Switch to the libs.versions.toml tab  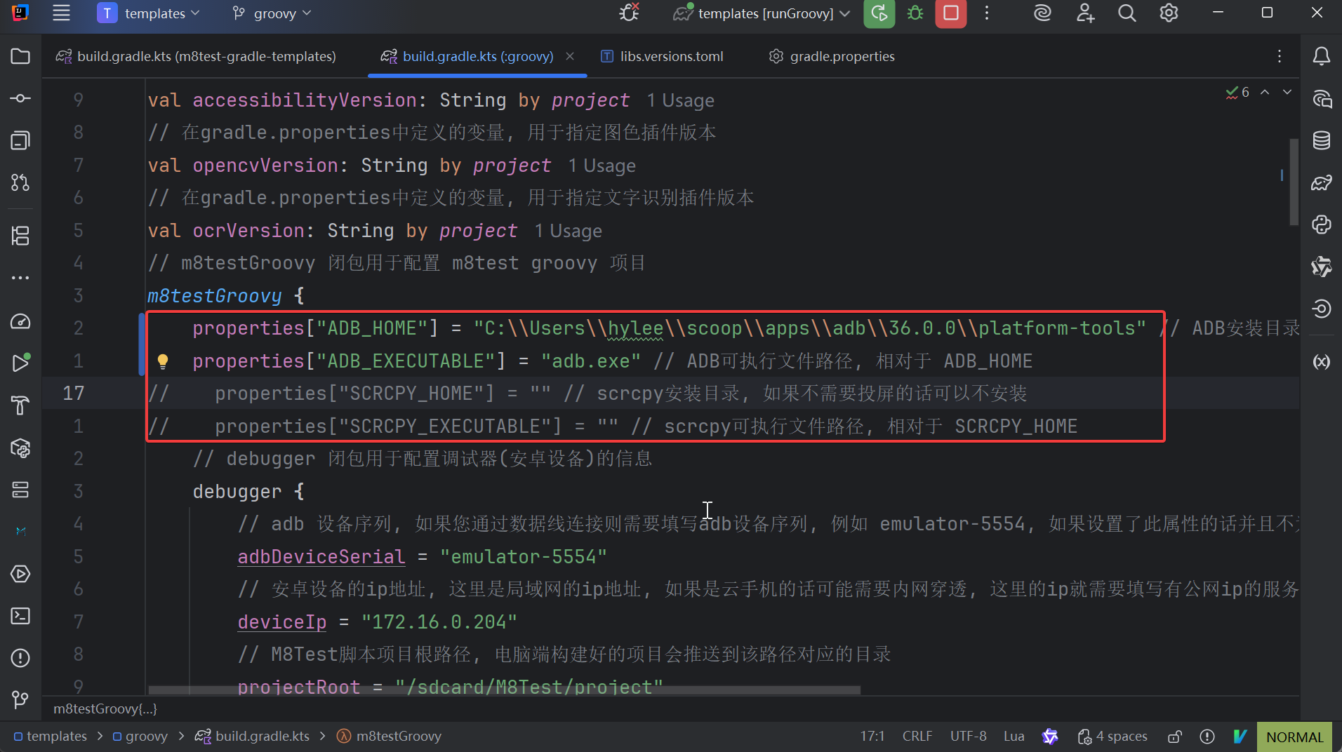click(x=662, y=56)
